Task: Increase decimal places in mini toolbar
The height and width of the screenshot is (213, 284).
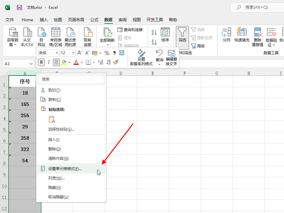Action: pyautogui.click(x=101, y=62)
